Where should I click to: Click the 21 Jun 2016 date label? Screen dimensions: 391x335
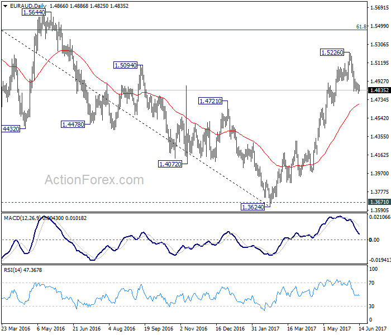(87, 329)
